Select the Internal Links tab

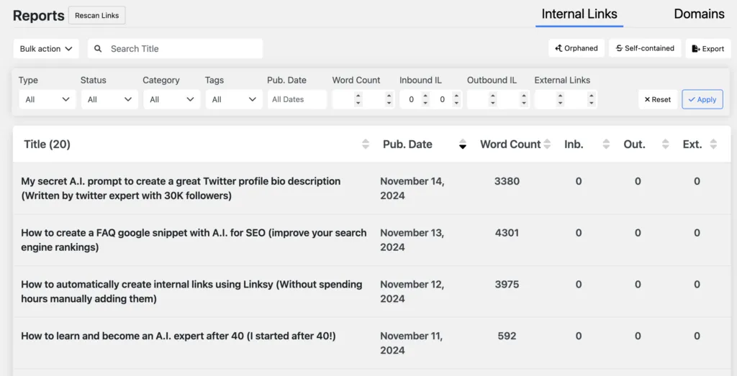pyautogui.click(x=579, y=14)
